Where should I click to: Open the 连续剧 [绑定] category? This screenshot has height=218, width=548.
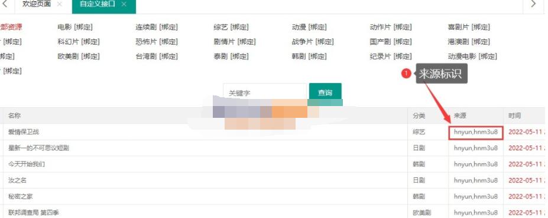pyautogui.click(x=157, y=27)
